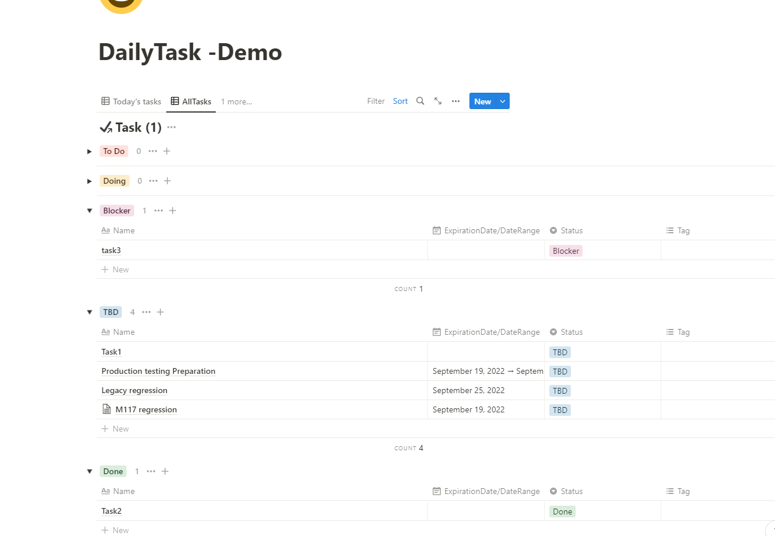
Task: Collapse the Blocker group
Action: point(89,211)
